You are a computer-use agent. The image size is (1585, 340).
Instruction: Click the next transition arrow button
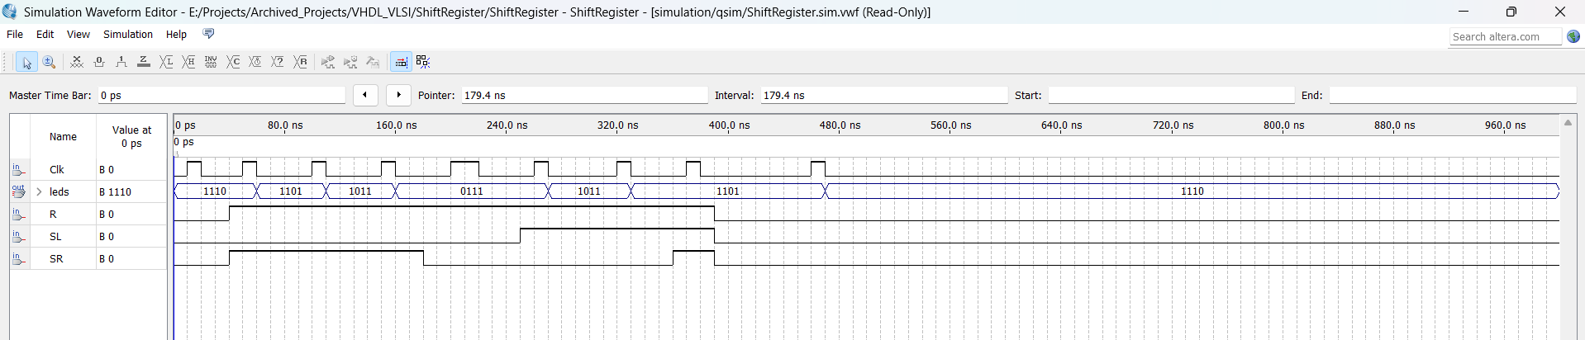point(398,95)
